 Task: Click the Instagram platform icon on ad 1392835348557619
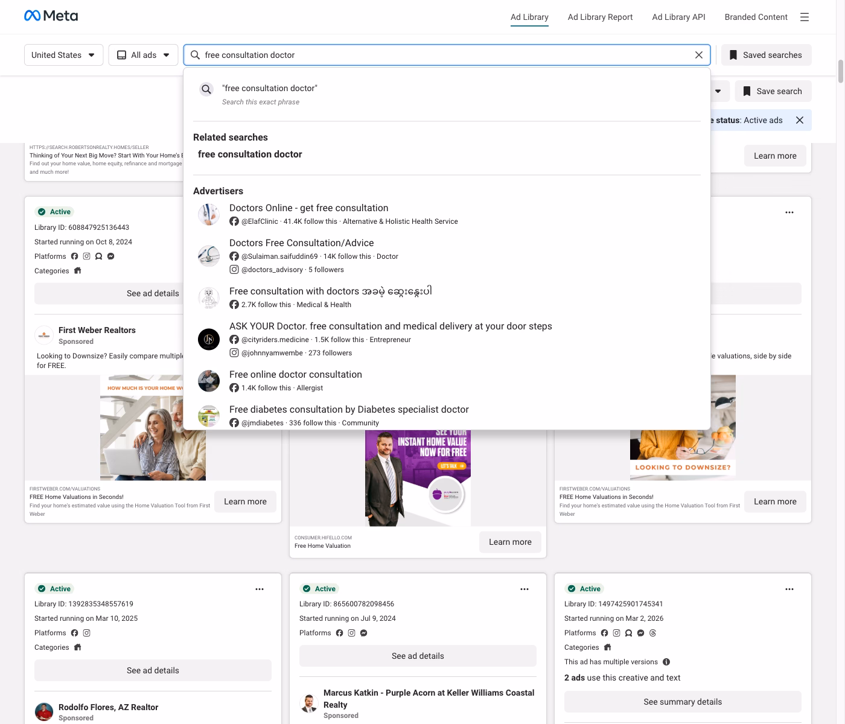(x=86, y=633)
